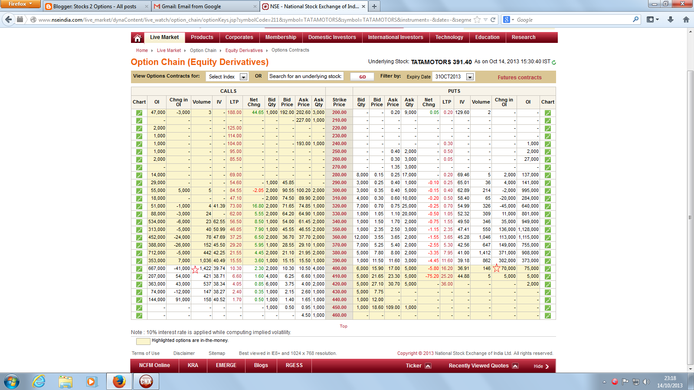This screenshot has height=390, width=694.
Task: Expand Recently Viewed Quotes panel
Action: click(x=515, y=366)
